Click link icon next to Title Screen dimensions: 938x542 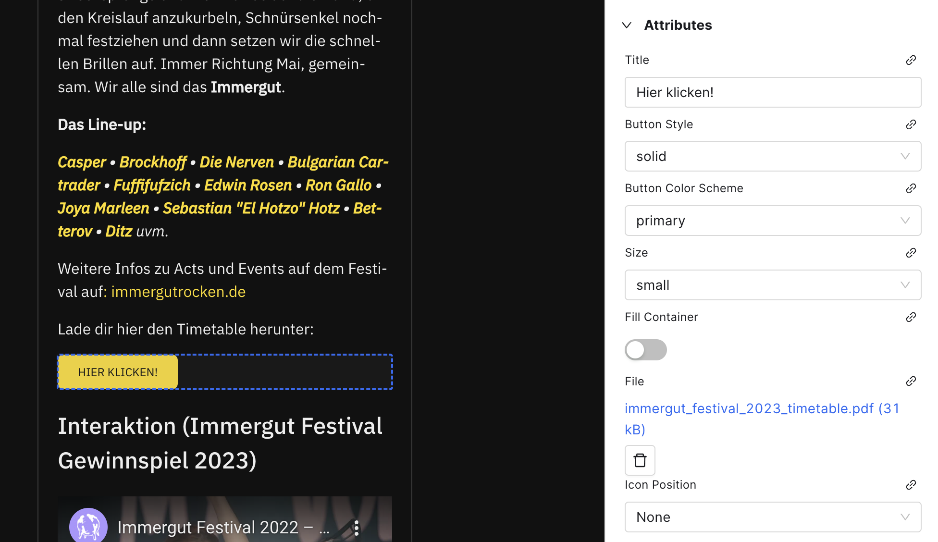[x=911, y=60]
